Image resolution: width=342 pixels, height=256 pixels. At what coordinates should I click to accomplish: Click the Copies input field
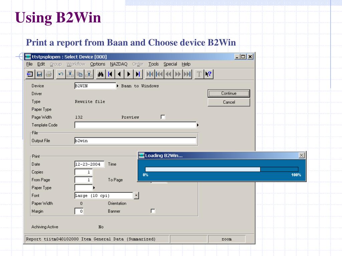83,172
